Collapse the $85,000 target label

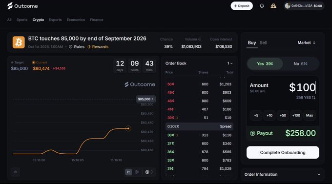click(x=145, y=99)
